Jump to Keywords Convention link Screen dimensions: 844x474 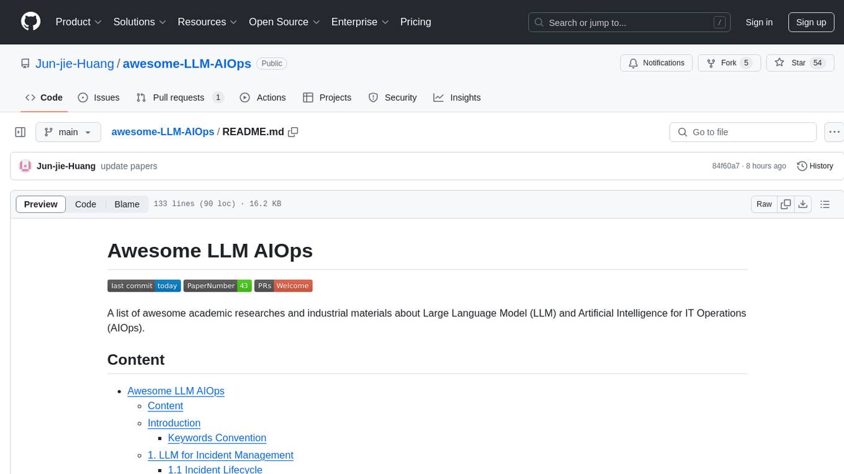pyautogui.click(x=217, y=438)
